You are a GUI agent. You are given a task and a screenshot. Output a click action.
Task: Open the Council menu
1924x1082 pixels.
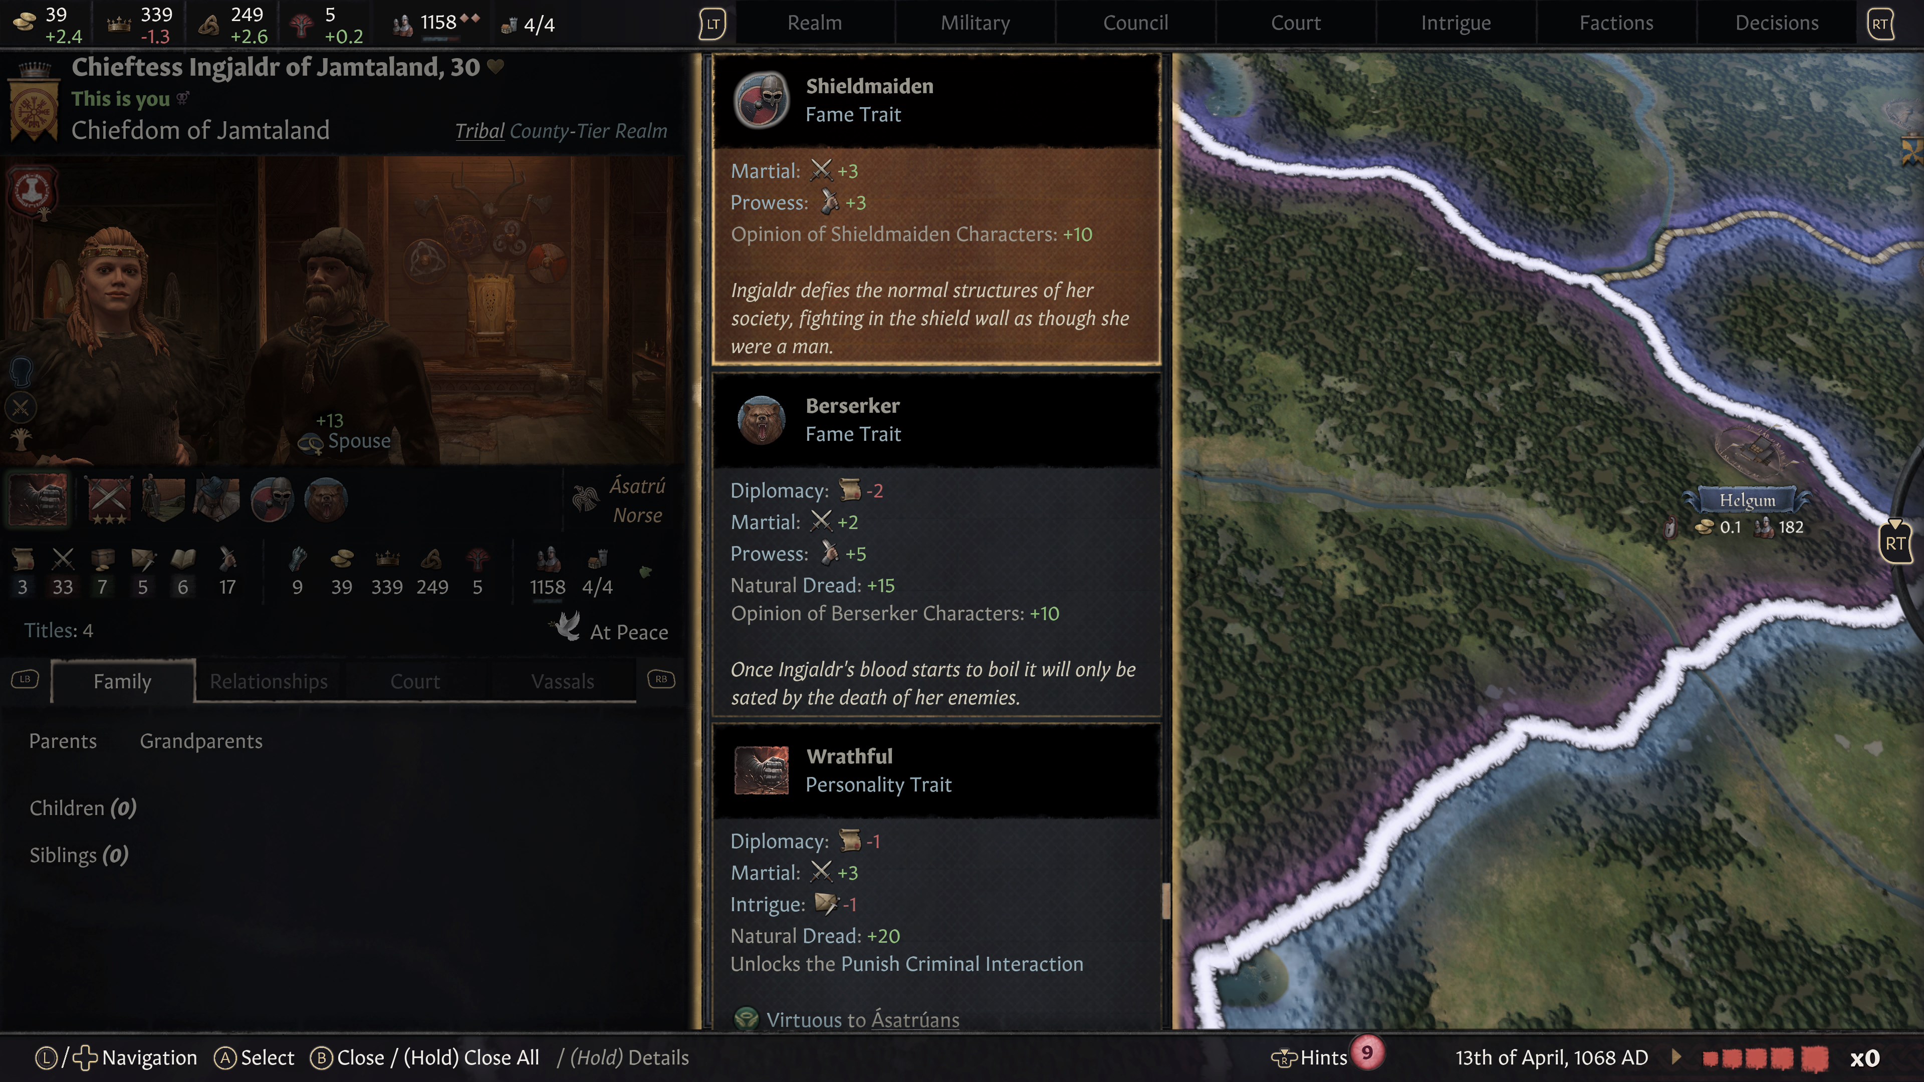[1135, 23]
